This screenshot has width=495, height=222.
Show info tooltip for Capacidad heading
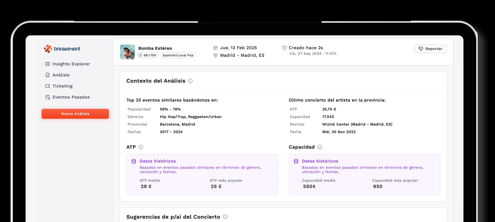tap(320, 147)
